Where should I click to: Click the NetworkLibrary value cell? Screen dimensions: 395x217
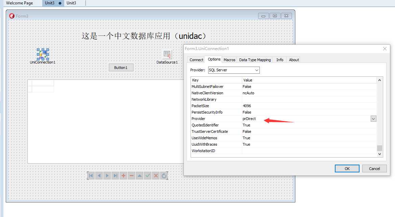[x=309, y=99]
